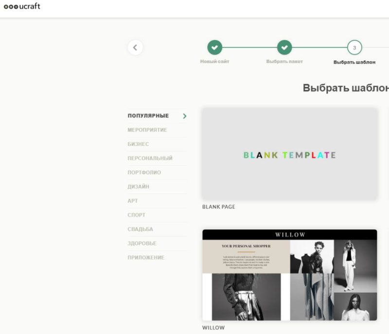Select the Персональный category
389x334 pixels.
[x=150, y=158]
